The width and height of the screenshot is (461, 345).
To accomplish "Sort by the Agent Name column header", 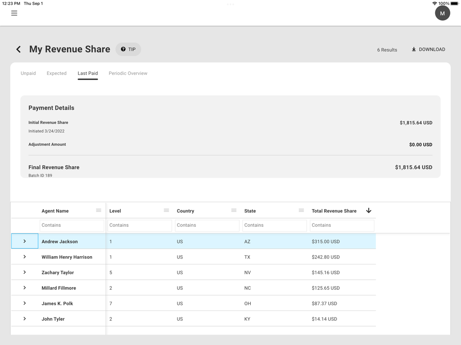I will [55, 211].
